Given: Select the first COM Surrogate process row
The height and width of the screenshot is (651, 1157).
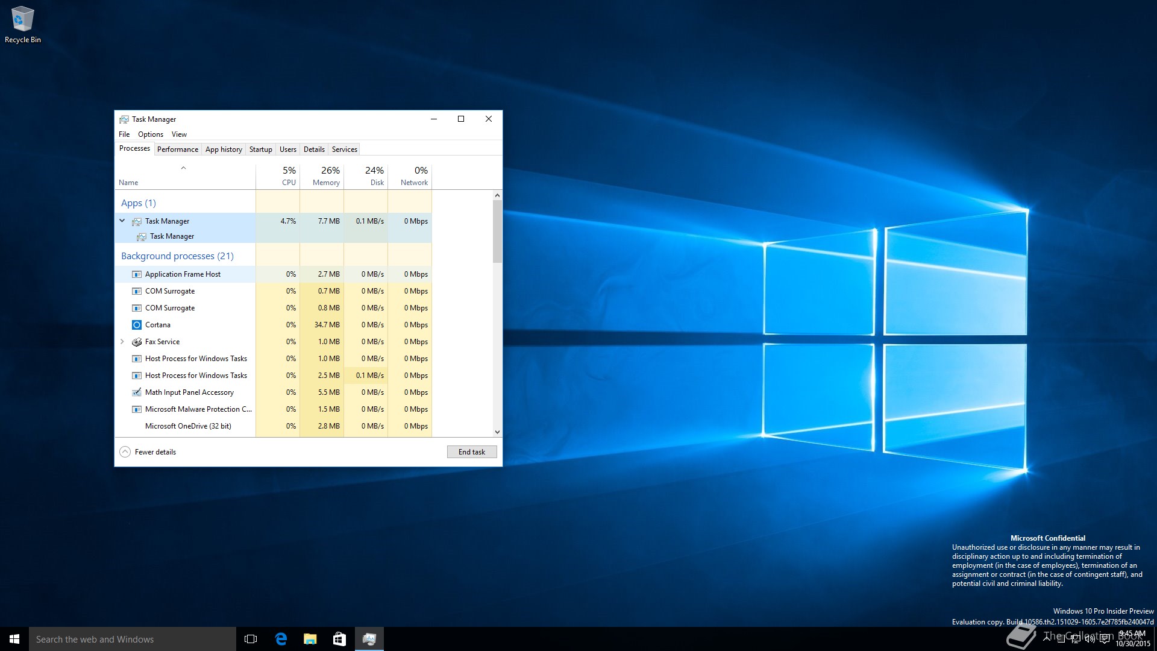Looking at the screenshot, I should click(x=273, y=291).
